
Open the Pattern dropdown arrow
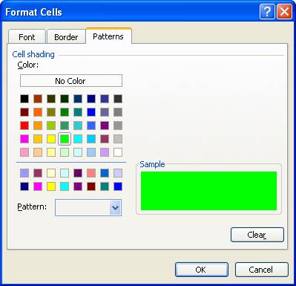click(x=115, y=207)
